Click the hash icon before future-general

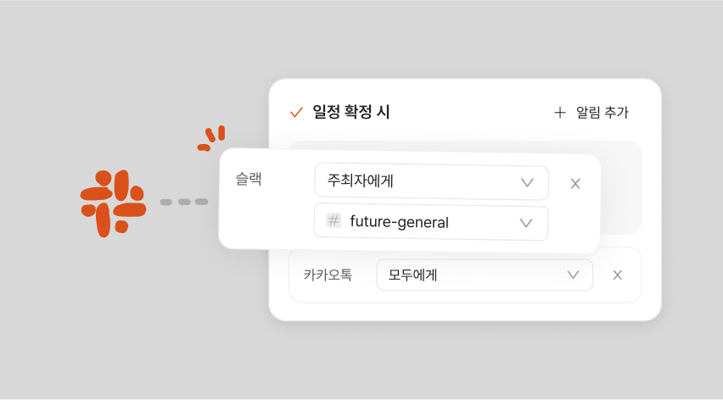(x=333, y=220)
